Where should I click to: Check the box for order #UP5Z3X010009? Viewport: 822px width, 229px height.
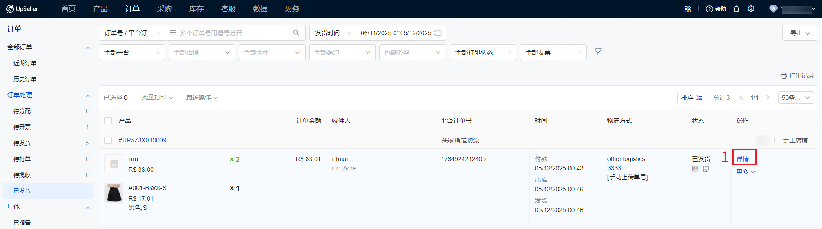click(108, 140)
